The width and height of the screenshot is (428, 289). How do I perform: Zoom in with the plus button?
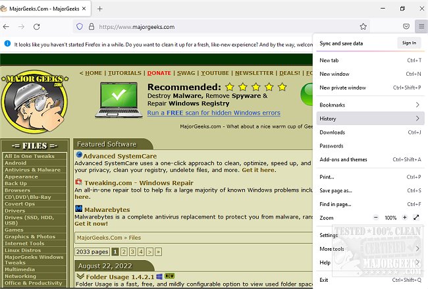pyautogui.click(x=405, y=217)
